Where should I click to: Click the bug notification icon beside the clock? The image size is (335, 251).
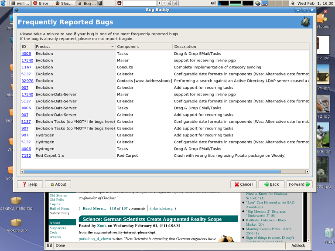[x=293, y=3]
